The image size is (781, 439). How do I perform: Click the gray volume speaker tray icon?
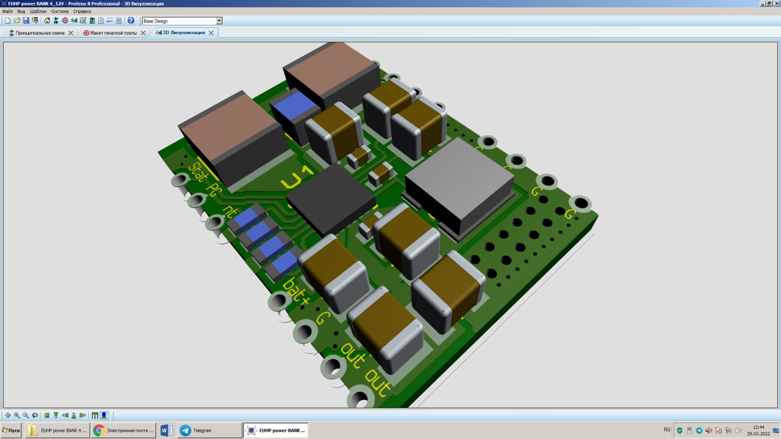click(x=738, y=430)
